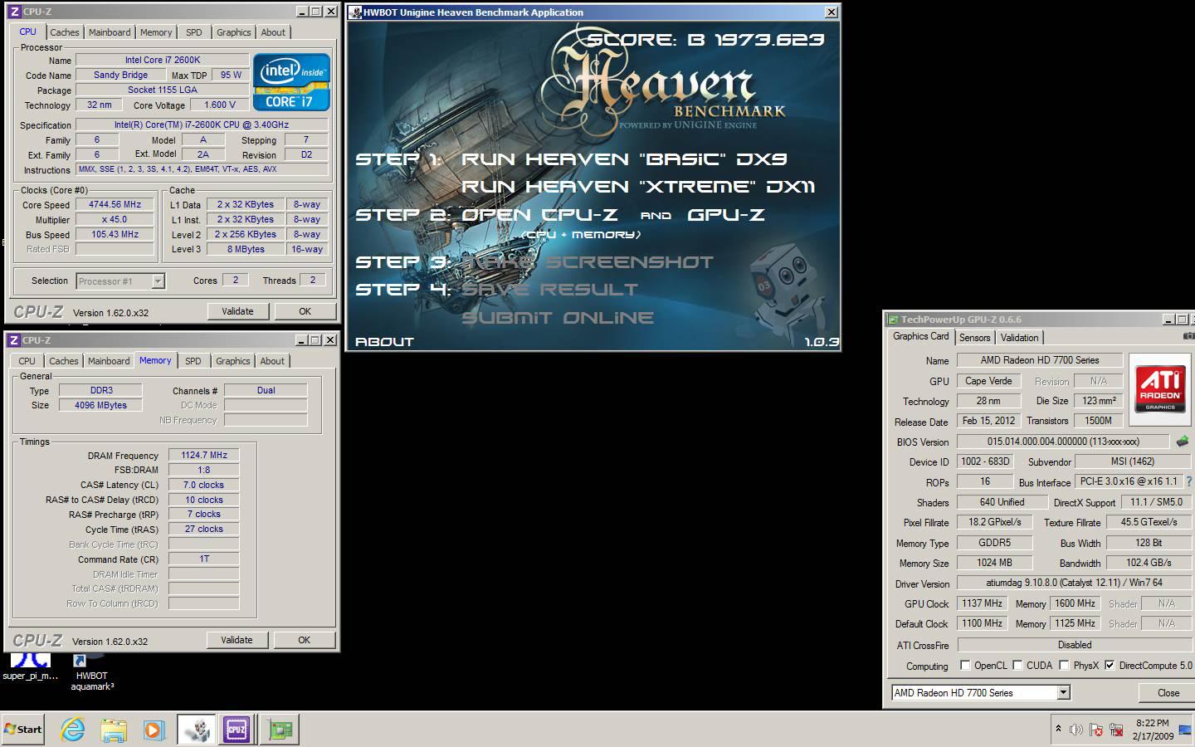Open Bus Interface help question mark
Screen dimensions: 1195x747
(1189, 481)
